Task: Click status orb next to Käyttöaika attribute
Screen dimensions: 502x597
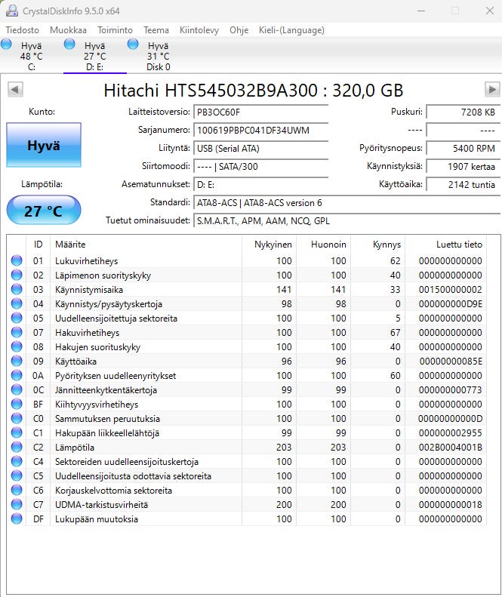Action: coord(17,362)
